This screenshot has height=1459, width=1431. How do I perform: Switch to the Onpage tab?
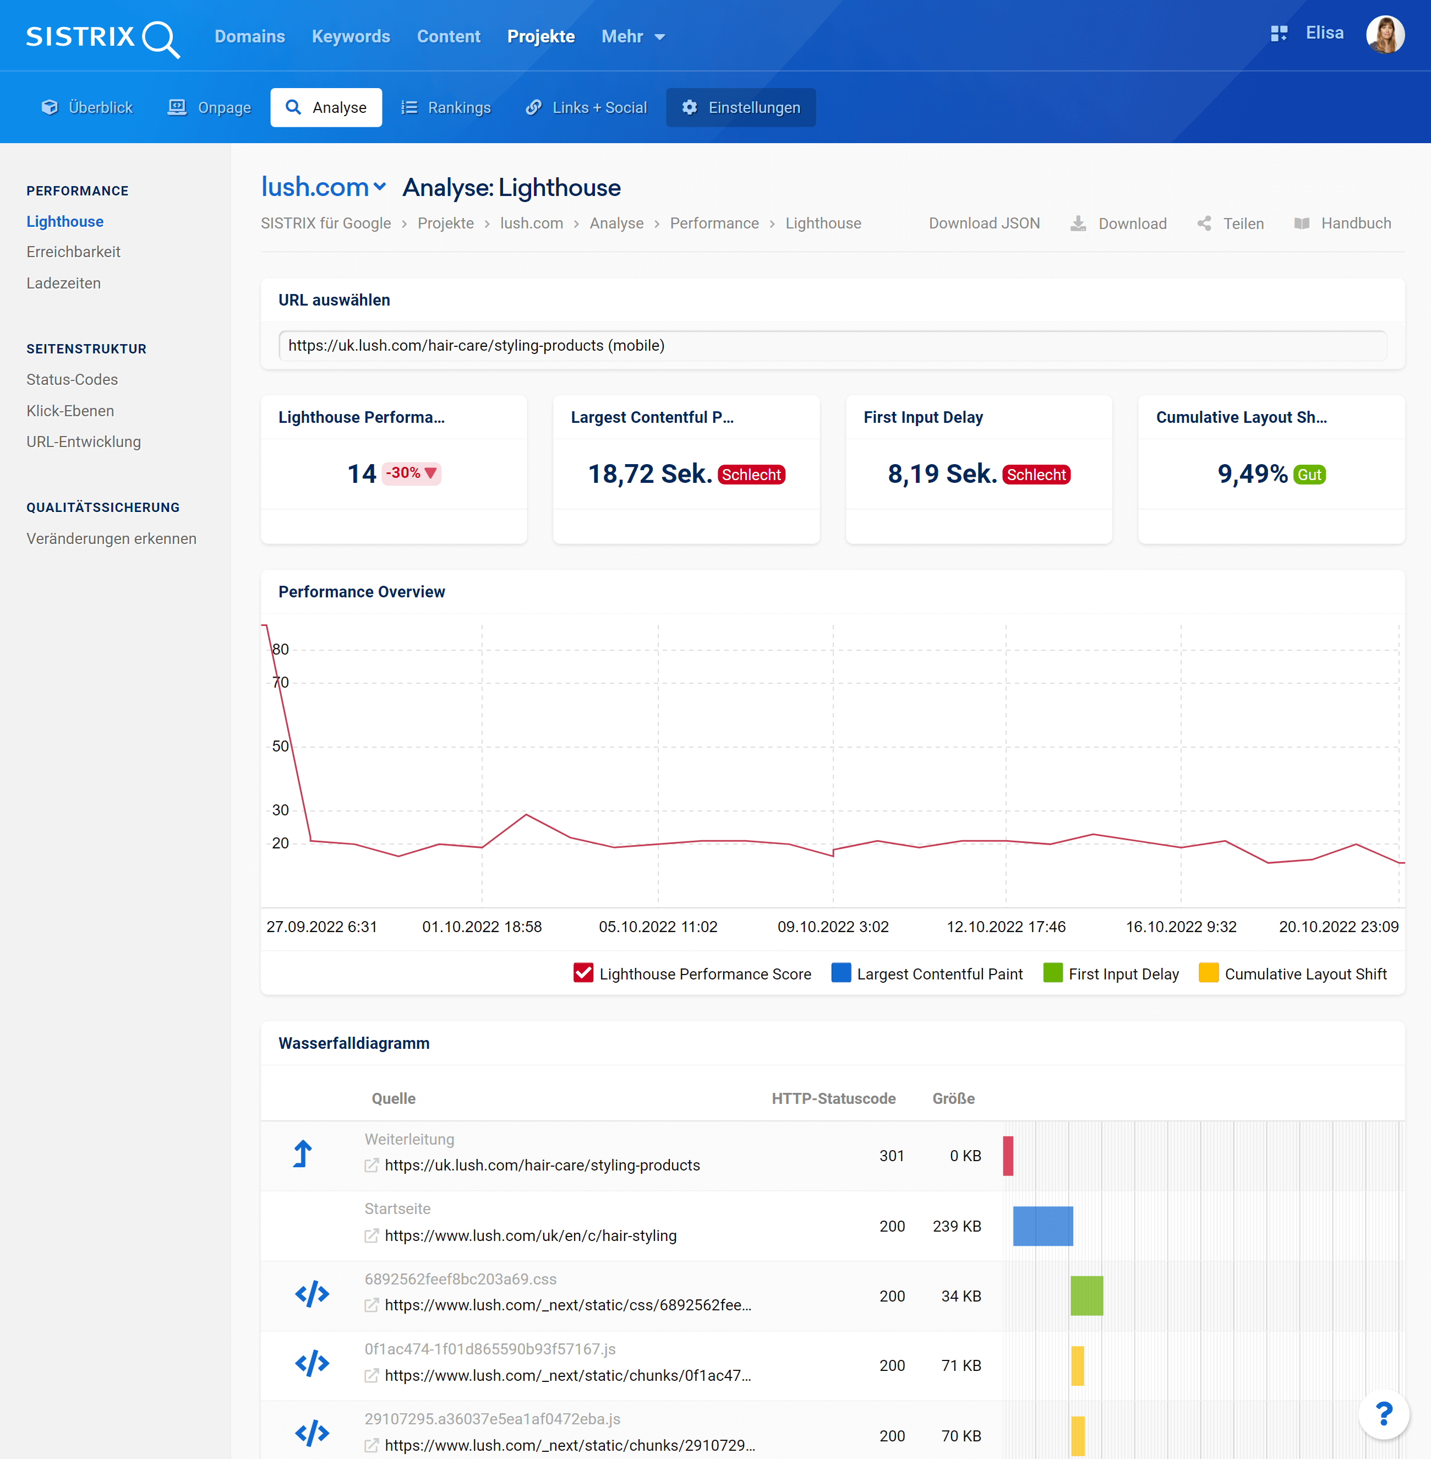209,107
